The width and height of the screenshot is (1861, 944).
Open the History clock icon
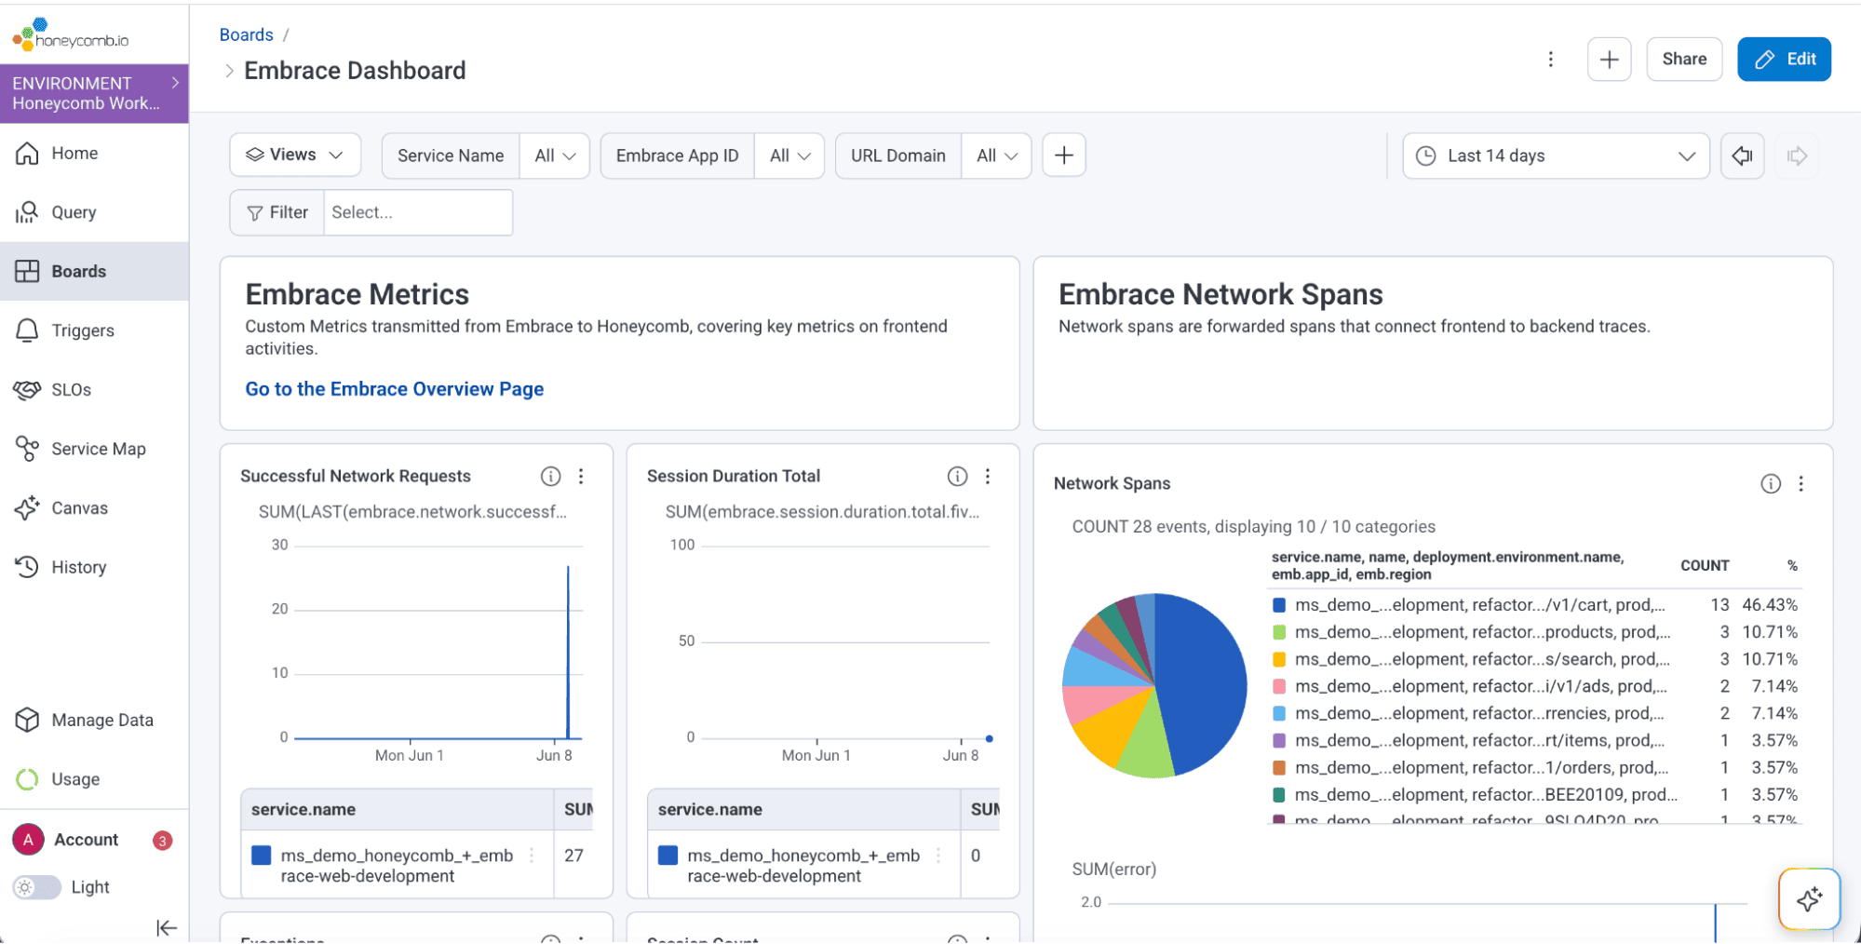[27, 567]
